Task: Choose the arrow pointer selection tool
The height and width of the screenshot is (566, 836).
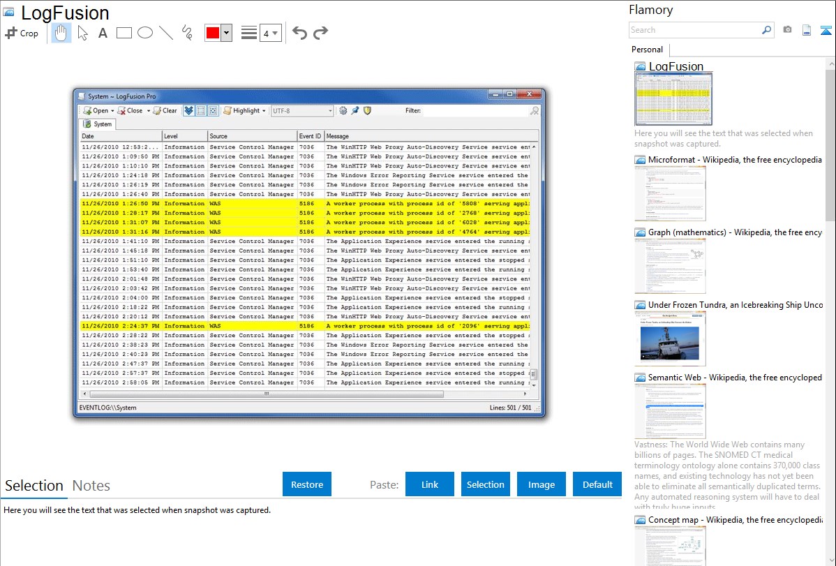Action: 82,33
